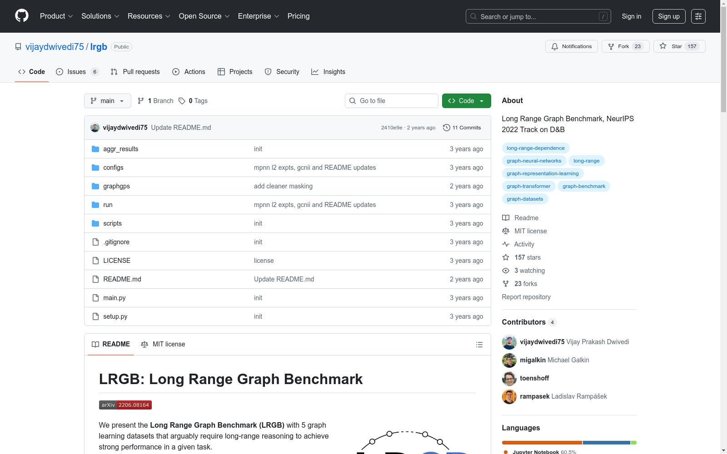Open the main branch selector dropdown

[x=108, y=101]
